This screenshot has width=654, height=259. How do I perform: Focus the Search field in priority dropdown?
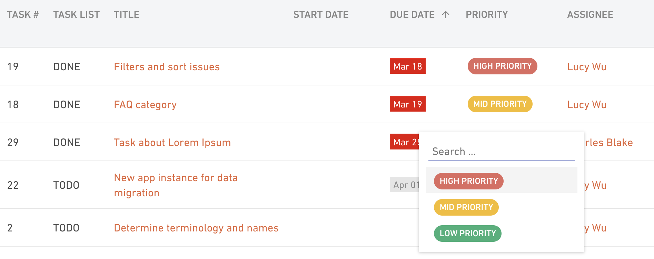pyautogui.click(x=502, y=152)
